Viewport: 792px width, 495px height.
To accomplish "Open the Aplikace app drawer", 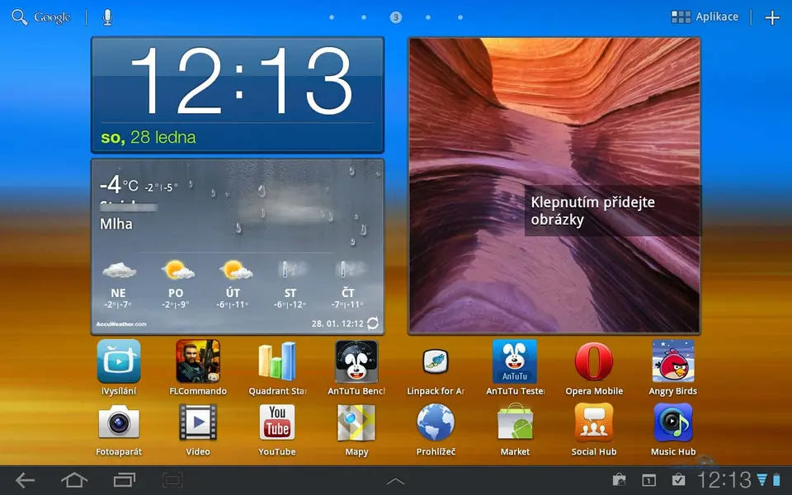I will click(705, 17).
